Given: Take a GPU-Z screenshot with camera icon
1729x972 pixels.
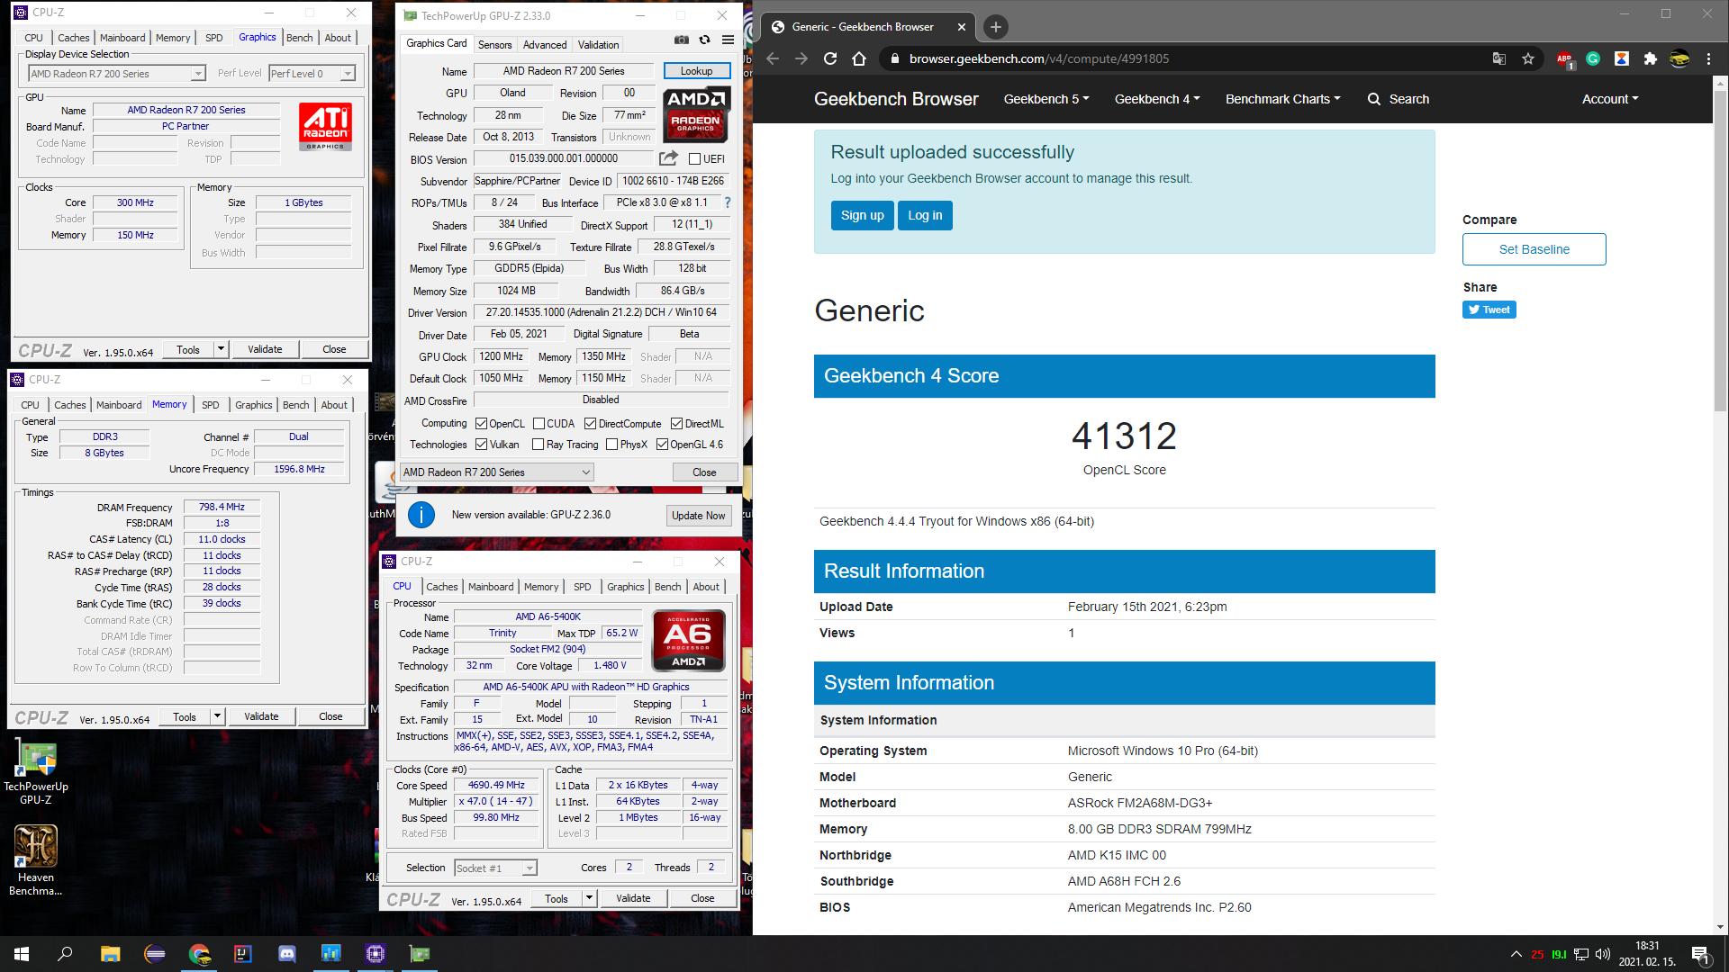Looking at the screenshot, I should (x=682, y=40).
